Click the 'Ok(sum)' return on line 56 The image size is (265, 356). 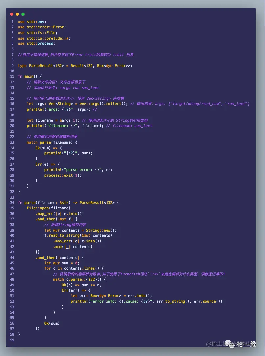(52, 323)
